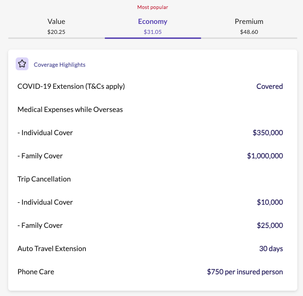The width and height of the screenshot is (303, 296).
Task: Click the Trip Cancellation section label
Action: point(44,179)
